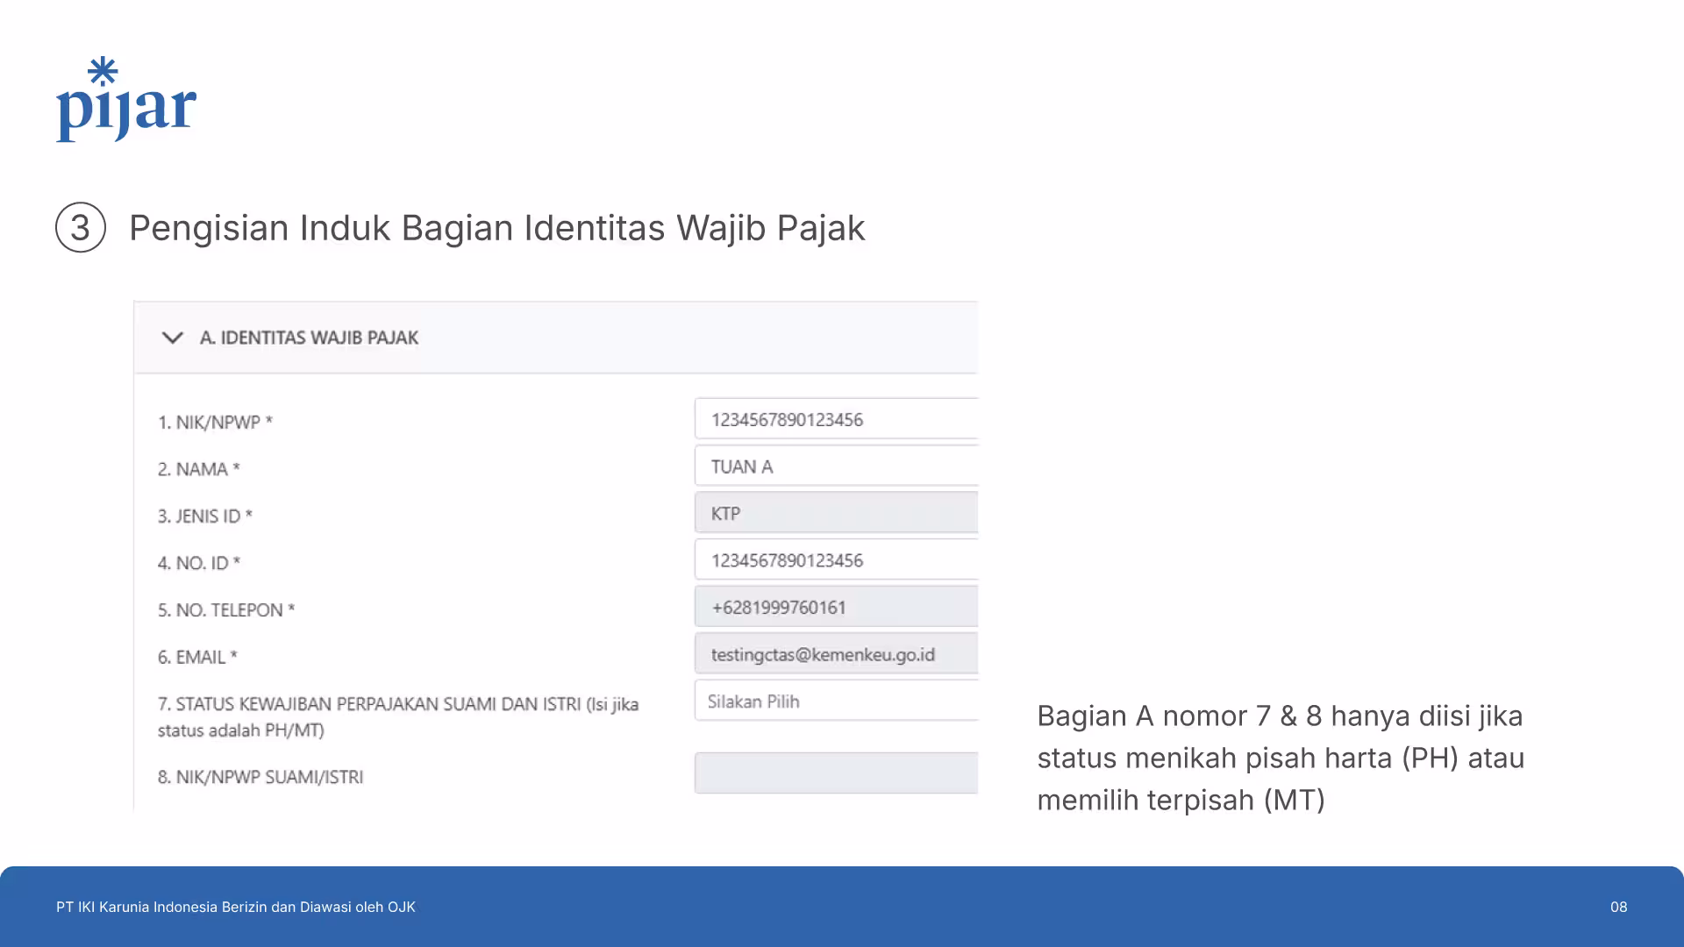
Task: Click the NO. TELEPON field with +6281999760161
Action: pos(837,607)
